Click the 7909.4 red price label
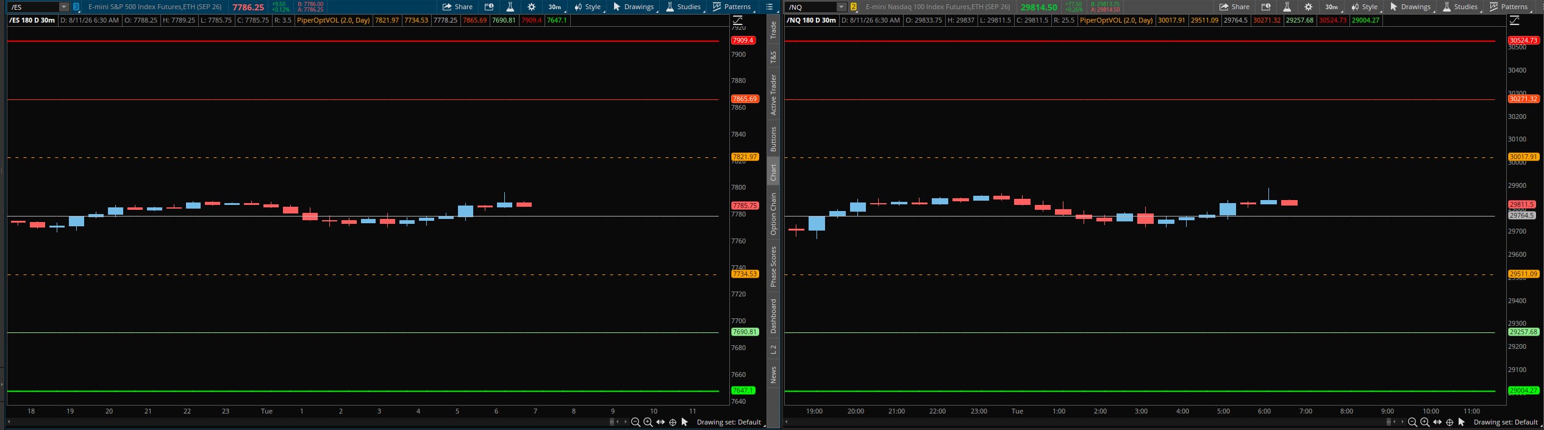Screen dimensions: 1544x430 pos(743,40)
